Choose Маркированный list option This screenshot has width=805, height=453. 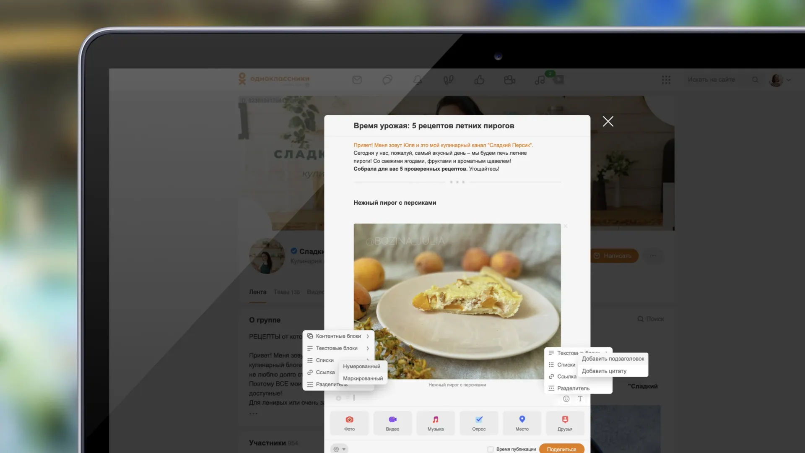(x=363, y=378)
